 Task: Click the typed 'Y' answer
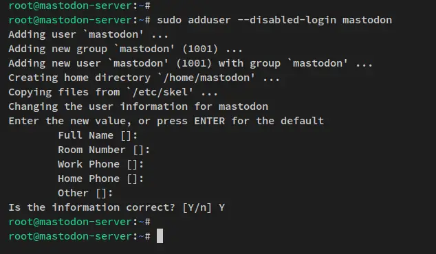(221, 207)
